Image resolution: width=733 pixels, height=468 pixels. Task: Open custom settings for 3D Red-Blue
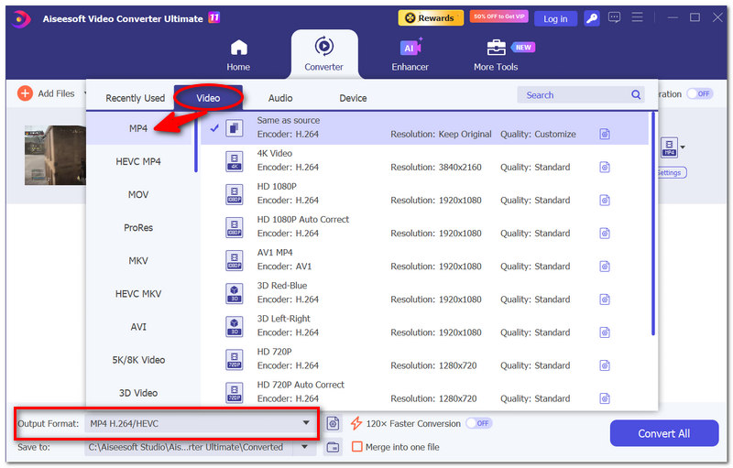click(x=605, y=299)
